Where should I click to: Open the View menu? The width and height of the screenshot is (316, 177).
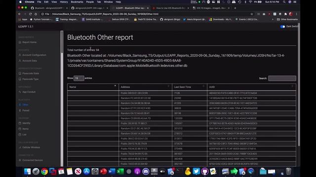click(54, 2)
